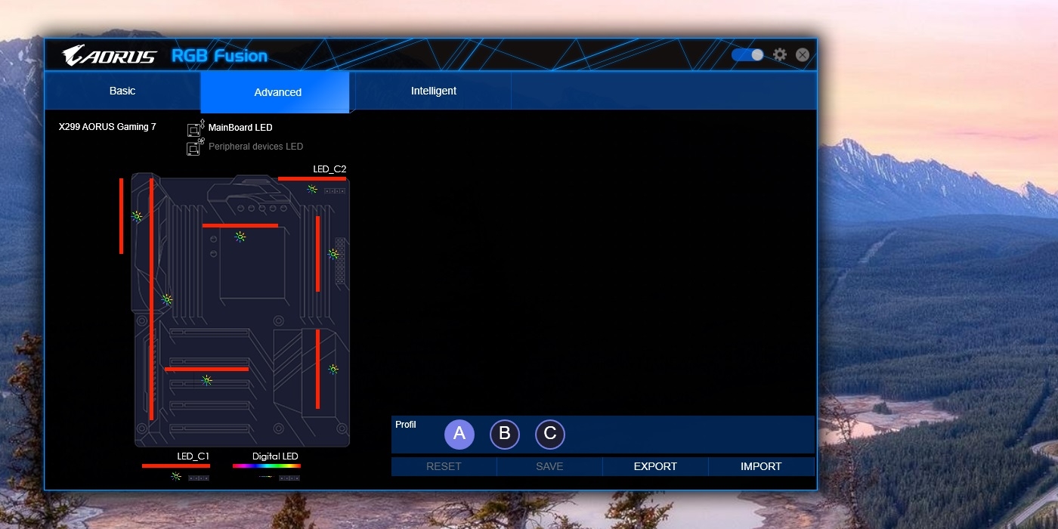This screenshot has width=1058, height=529.
Task: Click the "Digital LED" label
Action: [275, 456]
